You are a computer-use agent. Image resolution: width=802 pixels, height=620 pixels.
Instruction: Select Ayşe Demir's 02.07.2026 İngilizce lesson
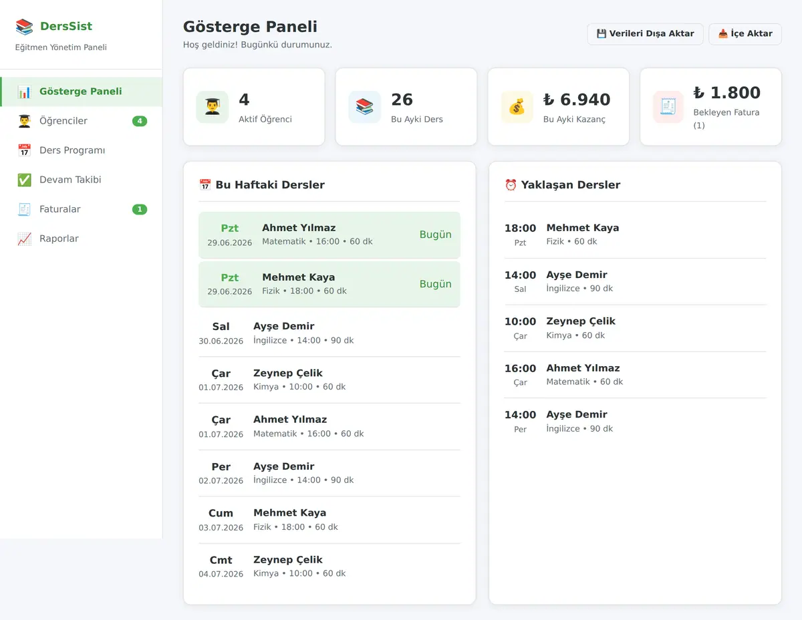329,473
